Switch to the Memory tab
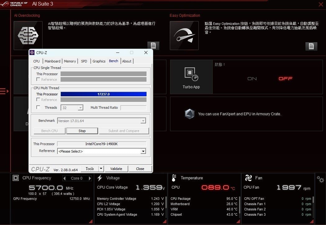Image resolution: width=326 pixels, height=225 pixels. point(70,61)
